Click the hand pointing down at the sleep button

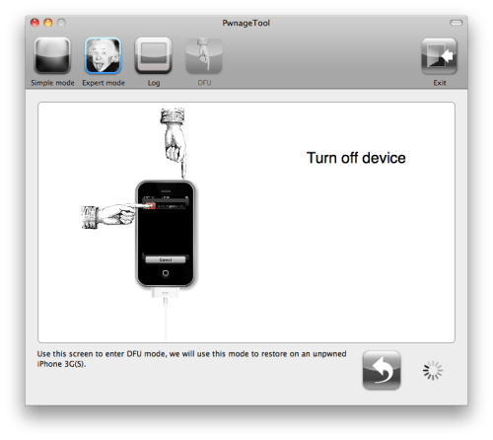(174, 142)
